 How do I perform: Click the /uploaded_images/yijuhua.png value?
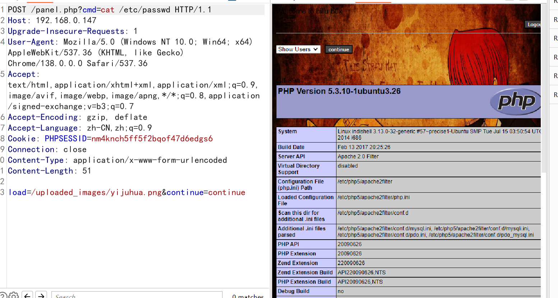coord(97,192)
